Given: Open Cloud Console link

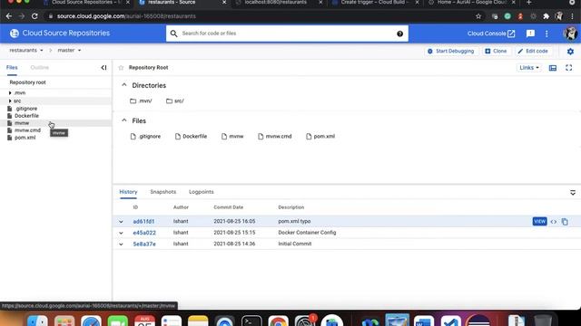Looking at the screenshot, I should tap(491, 34).
